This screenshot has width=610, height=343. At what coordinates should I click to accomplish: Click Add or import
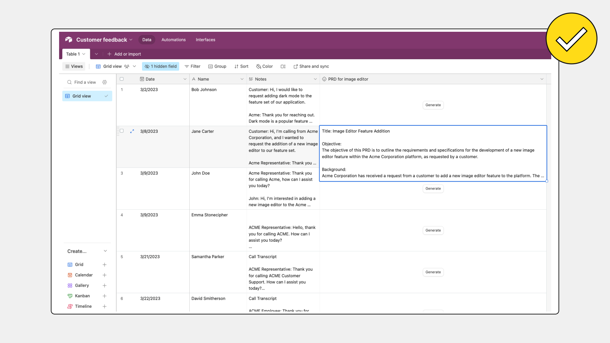124,54
